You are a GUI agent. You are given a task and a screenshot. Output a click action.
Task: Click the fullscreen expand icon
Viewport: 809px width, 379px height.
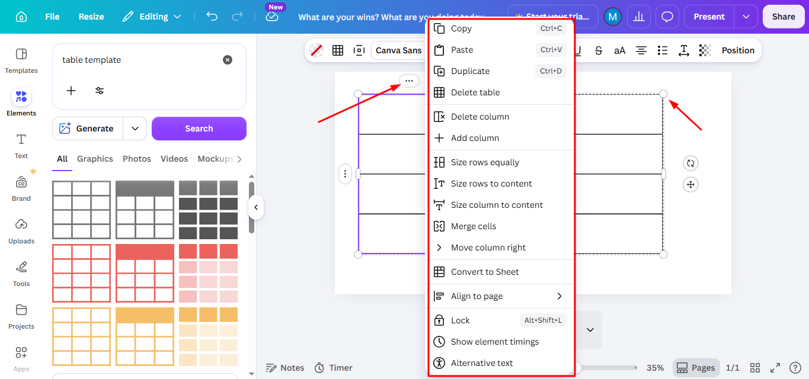(x=775, y=368)
